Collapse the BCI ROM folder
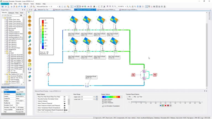212x119 pixels. click(x=5, y=53)
